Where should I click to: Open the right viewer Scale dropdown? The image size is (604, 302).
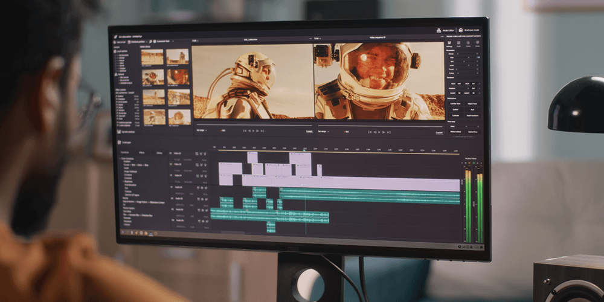coord(317,39)
